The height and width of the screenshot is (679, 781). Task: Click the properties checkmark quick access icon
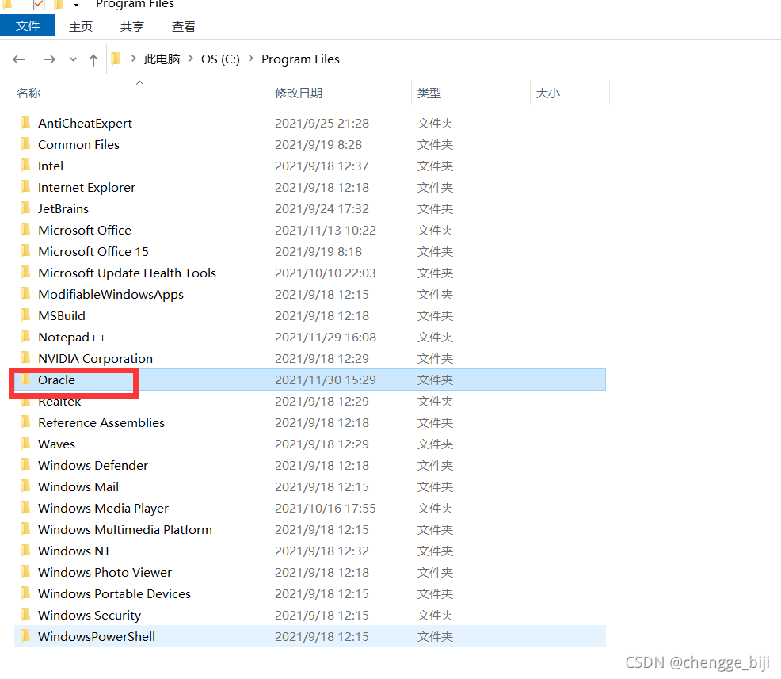(x=38, y=5)
